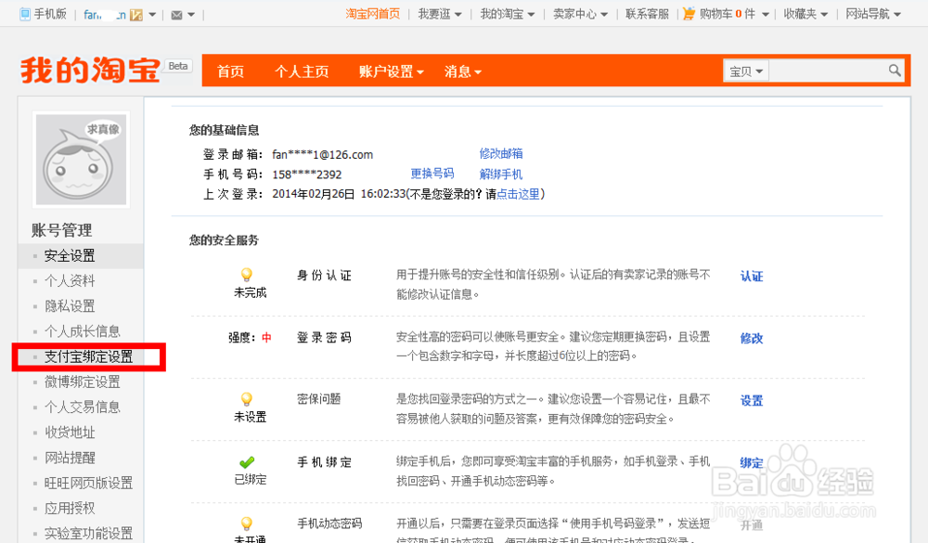This screenshot has width=928, height=543.
Task: Select 微博绑定设置 in the sidebar
Action: [83, 381]
